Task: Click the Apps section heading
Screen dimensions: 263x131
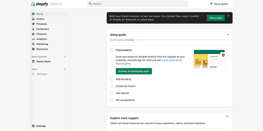Action: pyautogui.click(x=34, y=69)
